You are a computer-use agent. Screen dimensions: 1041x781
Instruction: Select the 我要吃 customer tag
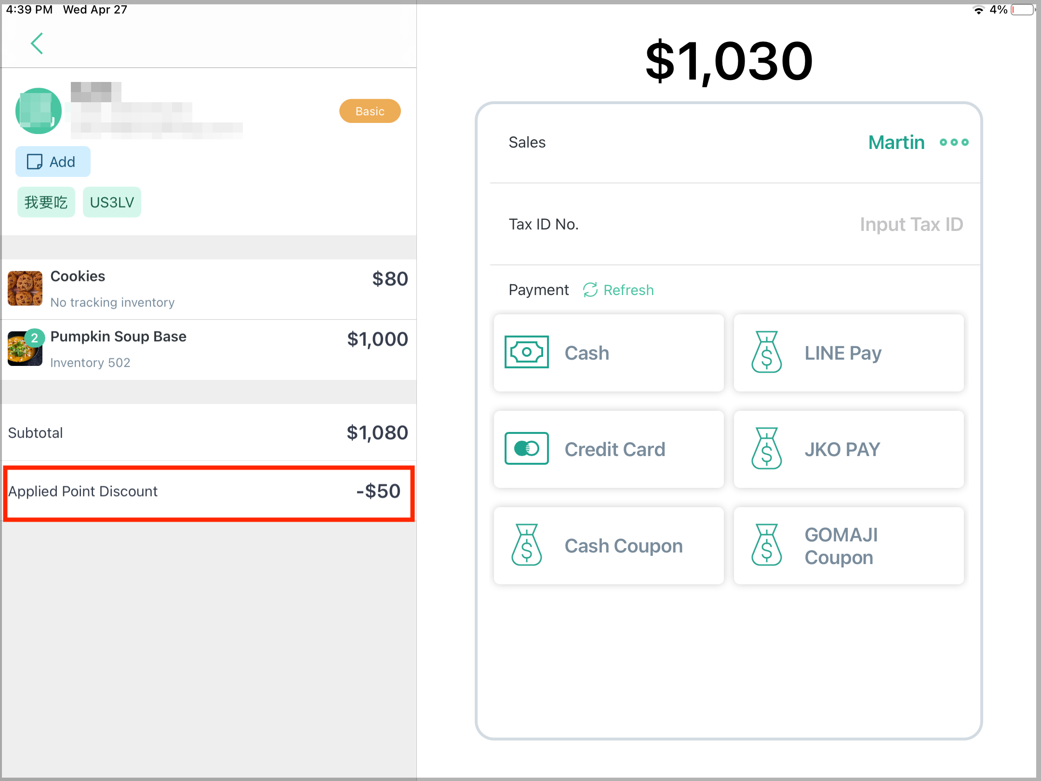tap(46, 202)
